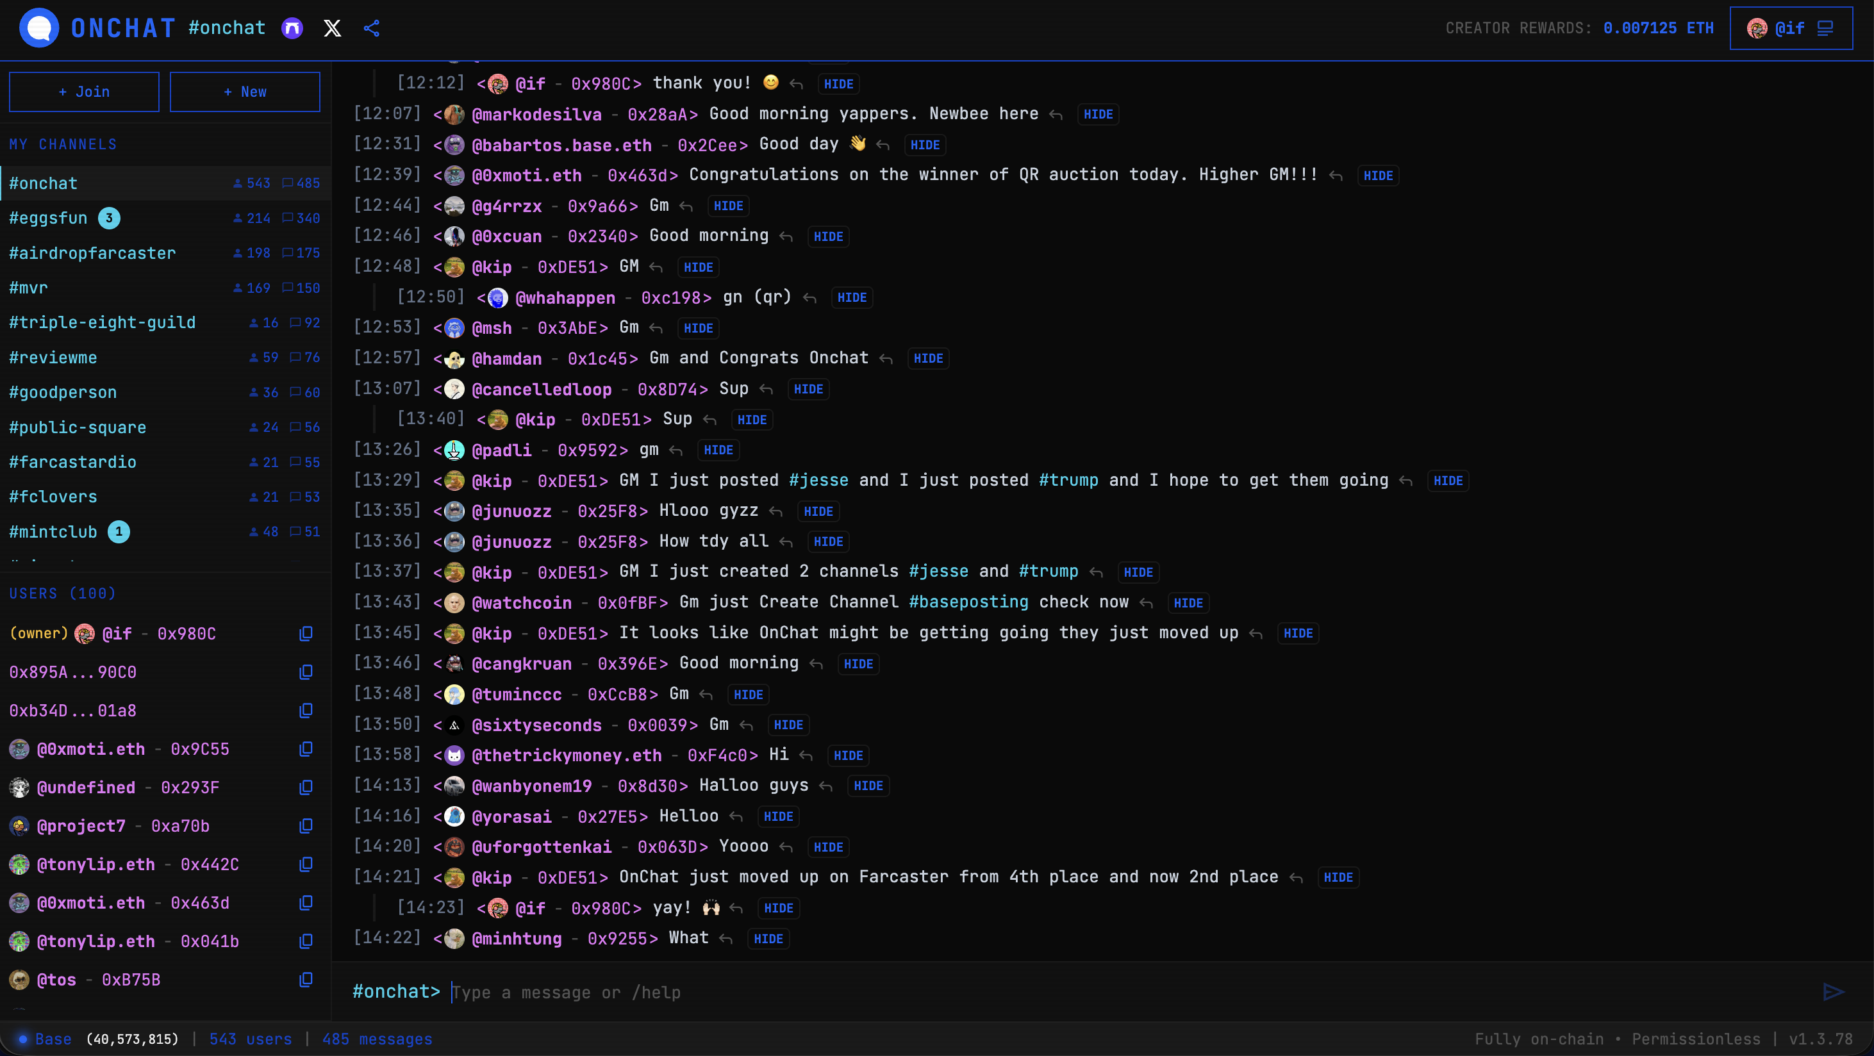Collapse the USERS (100) section
This screenshot has height=1056, width=1874.
63,593
